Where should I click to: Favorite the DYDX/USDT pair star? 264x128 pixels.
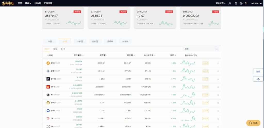click(218, 79)
